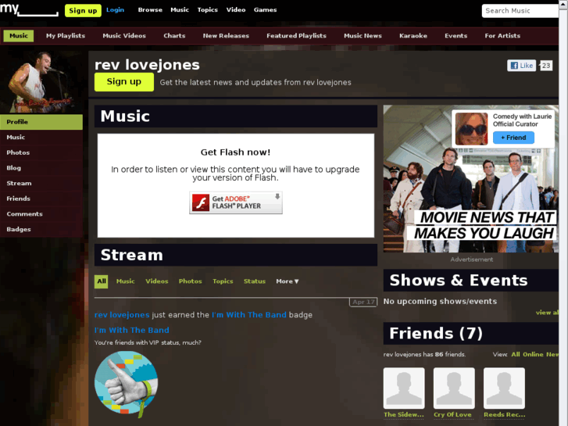
Task: Open The Sidew... friend avatar
Action: point(404,388)
